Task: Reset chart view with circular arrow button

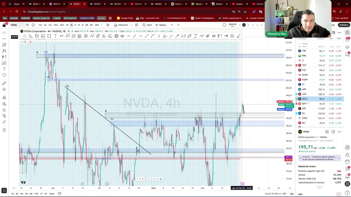Action: 160,179
